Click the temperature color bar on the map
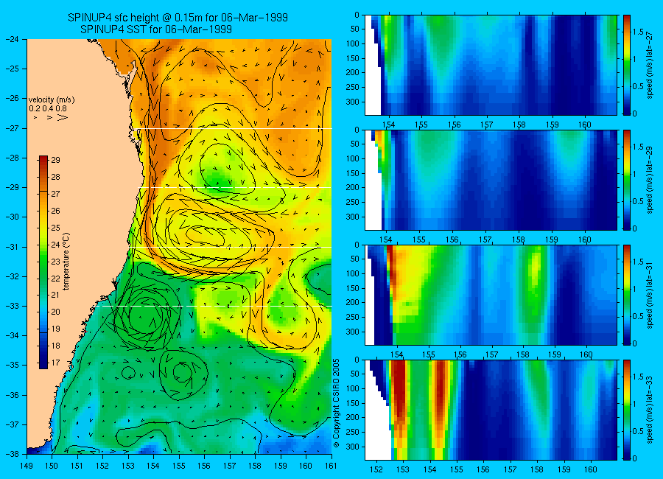This screenshot has width=663, height=479. pos(43,262)
